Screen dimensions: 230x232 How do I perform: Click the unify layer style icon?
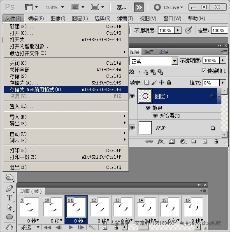pyautogui.click(x=160, y=72)
